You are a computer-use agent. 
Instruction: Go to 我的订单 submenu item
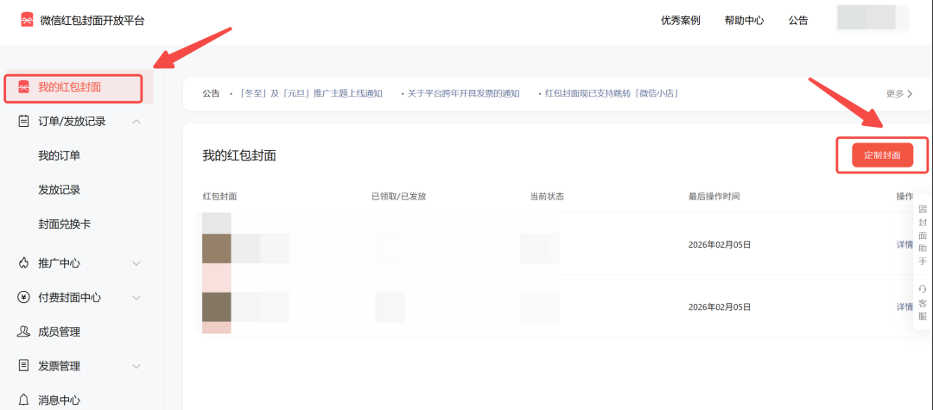pyautogui.click(x=60, y=155)
